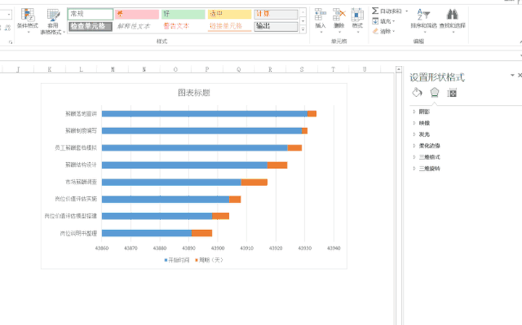Image resolution: width=522 pixels, height=325 pixels.
Task: Select column header P
Action: pos(207,69)
